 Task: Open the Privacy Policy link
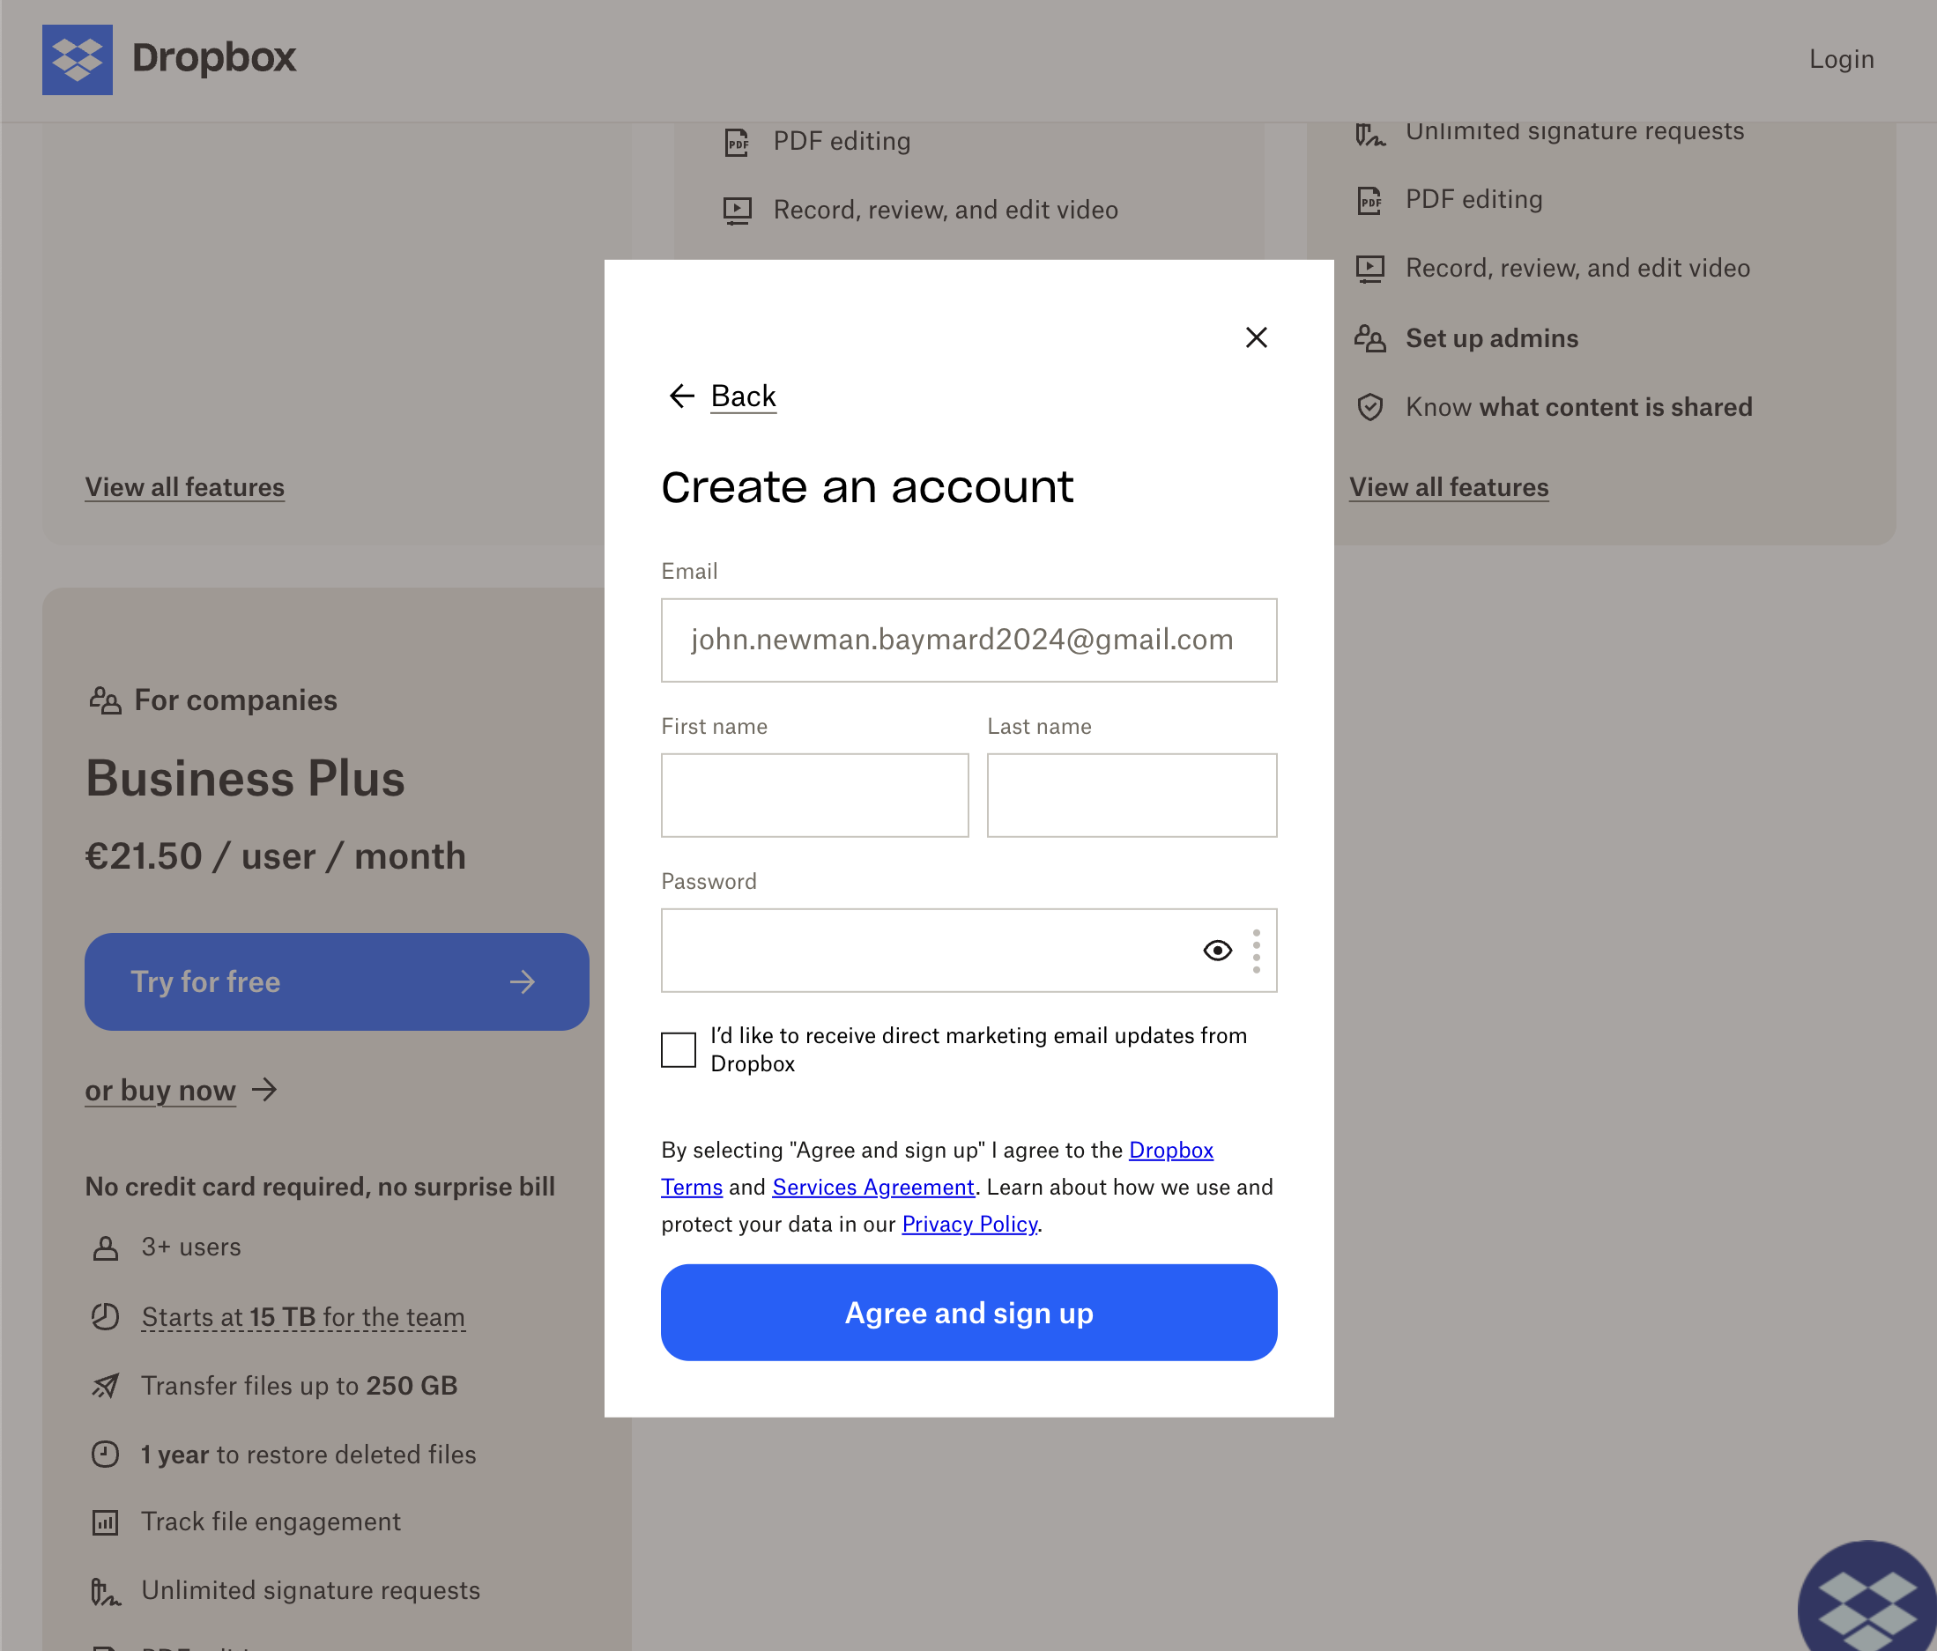(x=969, y=1224)
